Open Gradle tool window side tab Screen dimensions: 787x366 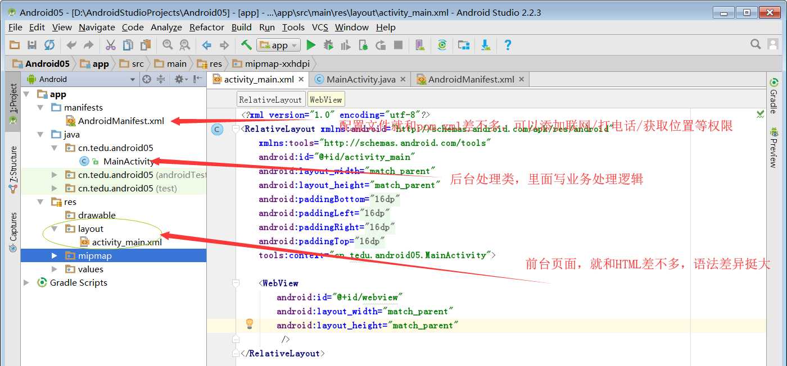pos(774,96)
